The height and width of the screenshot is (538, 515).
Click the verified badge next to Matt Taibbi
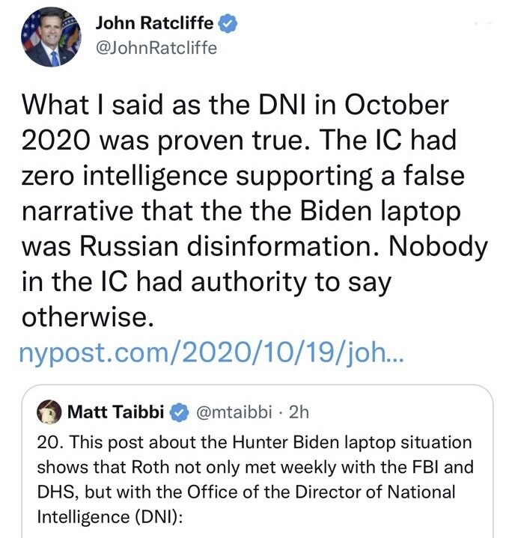click(178, 410)
